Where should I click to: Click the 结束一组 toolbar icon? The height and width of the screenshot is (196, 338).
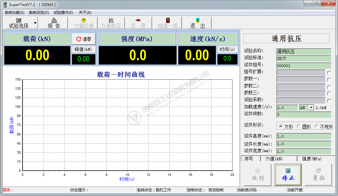coord(168,21)
